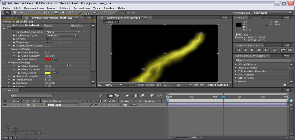This screenshot has height=140, width=295.
Task: Expand the Final Effects category
Action: click(x=236, y=64)
